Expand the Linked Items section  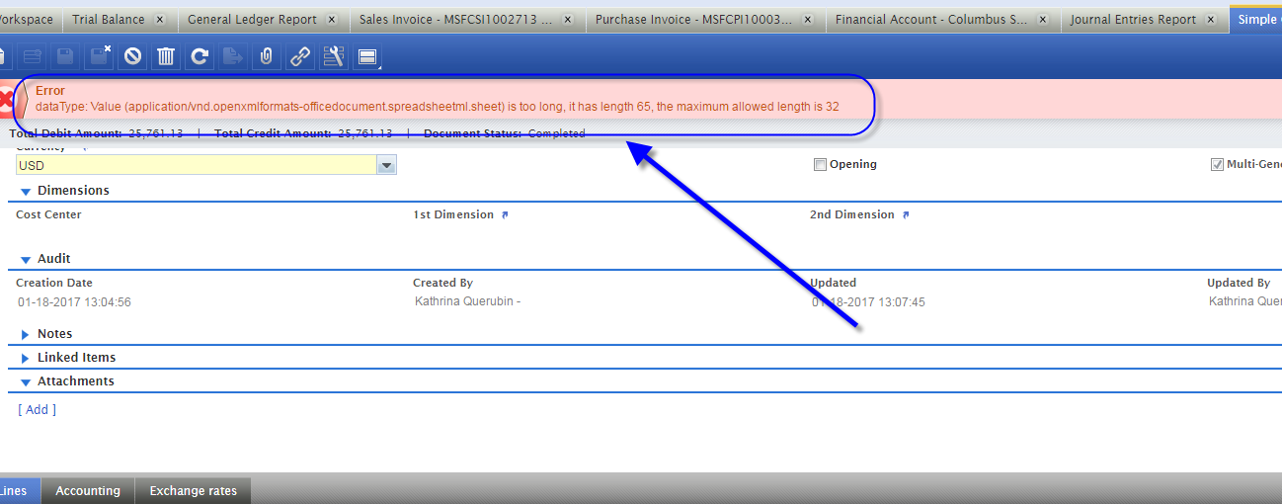pos(26,359)
